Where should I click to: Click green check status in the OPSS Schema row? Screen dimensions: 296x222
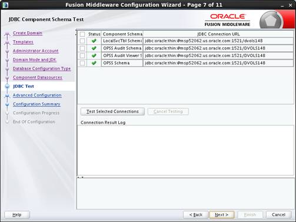click(94, 63)
